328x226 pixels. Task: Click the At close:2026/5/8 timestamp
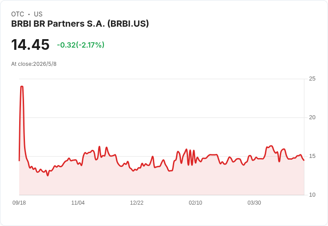click(x=34, y=64)
